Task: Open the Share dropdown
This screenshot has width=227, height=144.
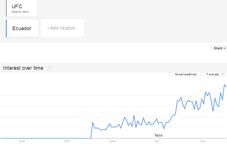Action: (x=219, y=48)
